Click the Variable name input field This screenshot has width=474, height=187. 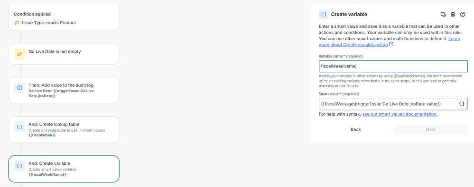393,66
